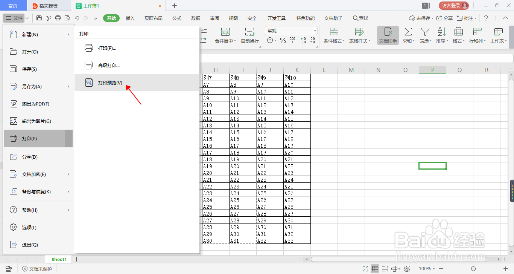Click zoom slider handle
The width and height of the screenshot is (514, 274).
click(473, 269)
